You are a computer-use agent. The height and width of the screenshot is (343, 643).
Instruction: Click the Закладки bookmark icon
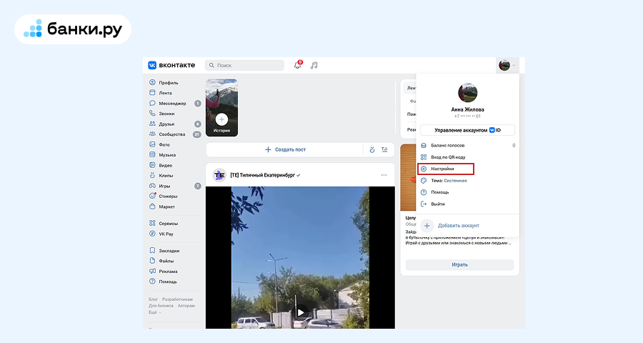pos(152,250)
